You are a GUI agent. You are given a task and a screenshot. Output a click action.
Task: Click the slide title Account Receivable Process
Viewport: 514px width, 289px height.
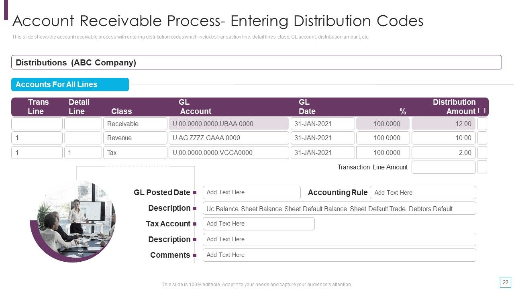(218, 21)
